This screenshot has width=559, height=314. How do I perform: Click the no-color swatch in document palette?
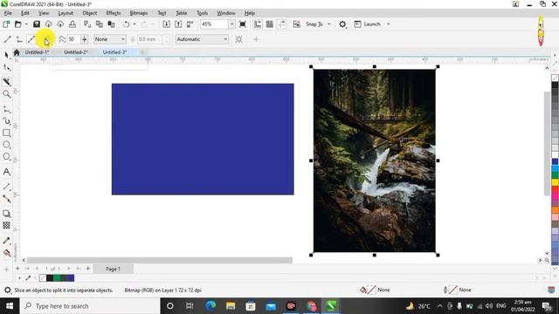click(43, 278)
